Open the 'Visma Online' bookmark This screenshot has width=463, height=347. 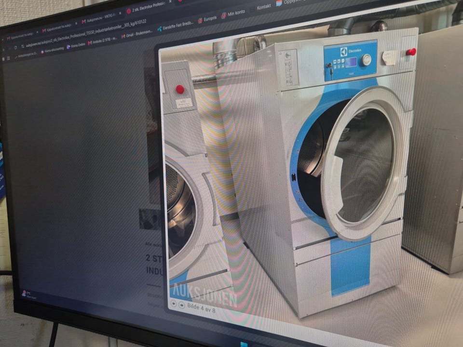pyautogui.click(x=76, y=46)
